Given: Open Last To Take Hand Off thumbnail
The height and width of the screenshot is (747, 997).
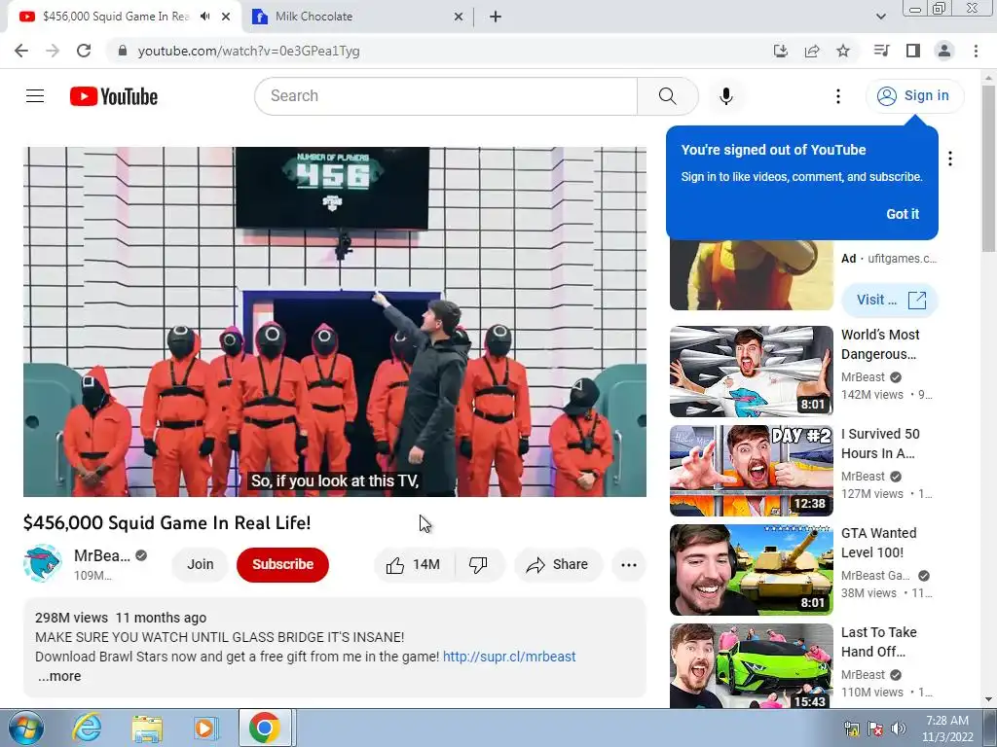Looking at the screenshot, I should (x=751, y=665).
